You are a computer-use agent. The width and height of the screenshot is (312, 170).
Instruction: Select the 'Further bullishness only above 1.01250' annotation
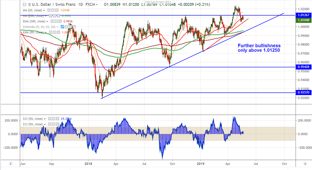coord(259,48)
